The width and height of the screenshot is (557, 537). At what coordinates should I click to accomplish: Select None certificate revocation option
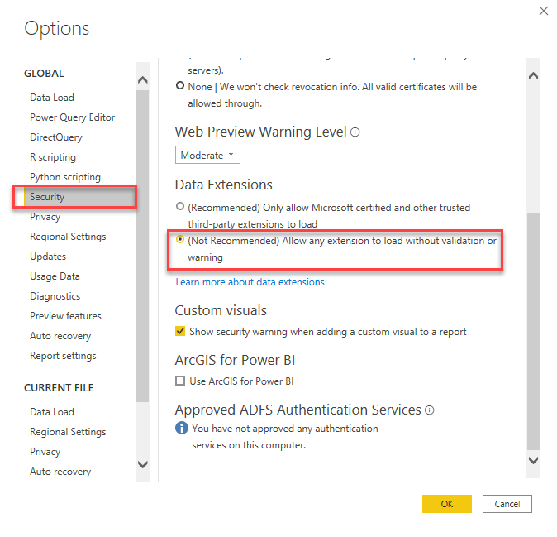(x=181, y=86)
